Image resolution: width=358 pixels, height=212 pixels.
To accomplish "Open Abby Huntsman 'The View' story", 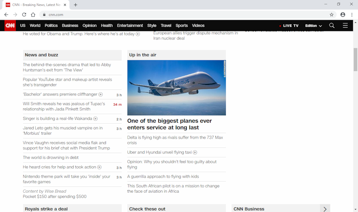I will (67, 67).
